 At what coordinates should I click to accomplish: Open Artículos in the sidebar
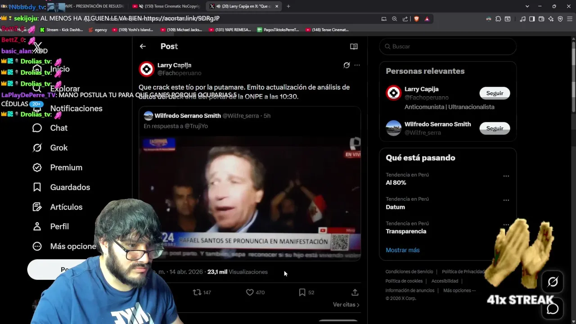(x=57, y=207)
